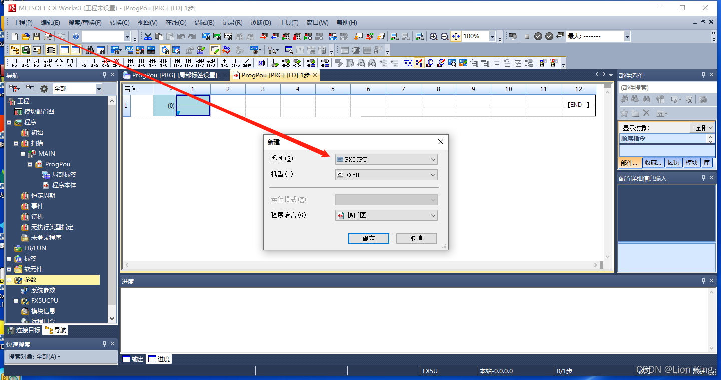Viewport: 721px width, 380px height.
Task: Expand the 软元件 tree node
Action: [9, 269]
